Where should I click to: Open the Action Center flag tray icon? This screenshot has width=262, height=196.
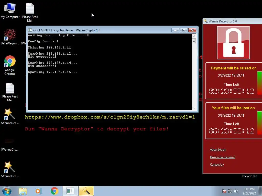point(224,191)
